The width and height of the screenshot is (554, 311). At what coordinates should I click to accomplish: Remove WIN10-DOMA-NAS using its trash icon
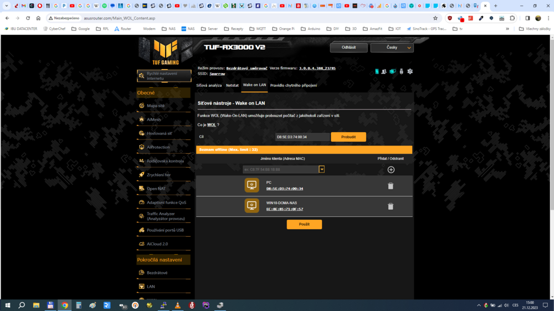[390, 206]
